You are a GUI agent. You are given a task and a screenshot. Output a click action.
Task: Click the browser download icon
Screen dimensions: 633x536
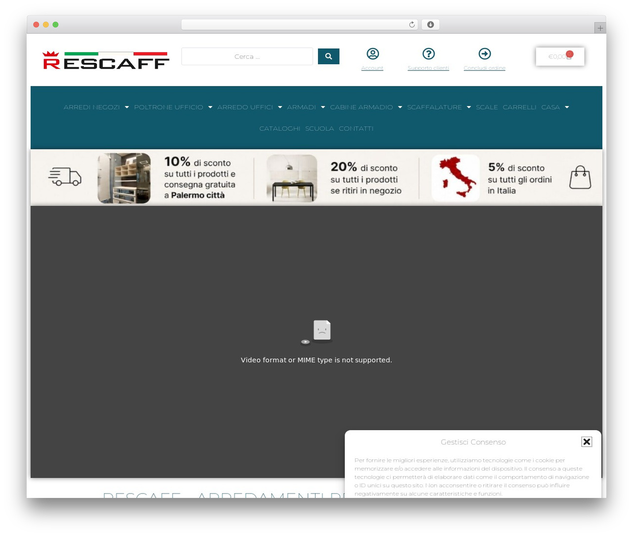point(430,25)
